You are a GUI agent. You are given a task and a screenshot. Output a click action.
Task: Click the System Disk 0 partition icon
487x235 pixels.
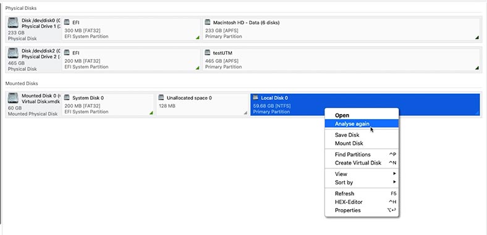click(67, 97)
